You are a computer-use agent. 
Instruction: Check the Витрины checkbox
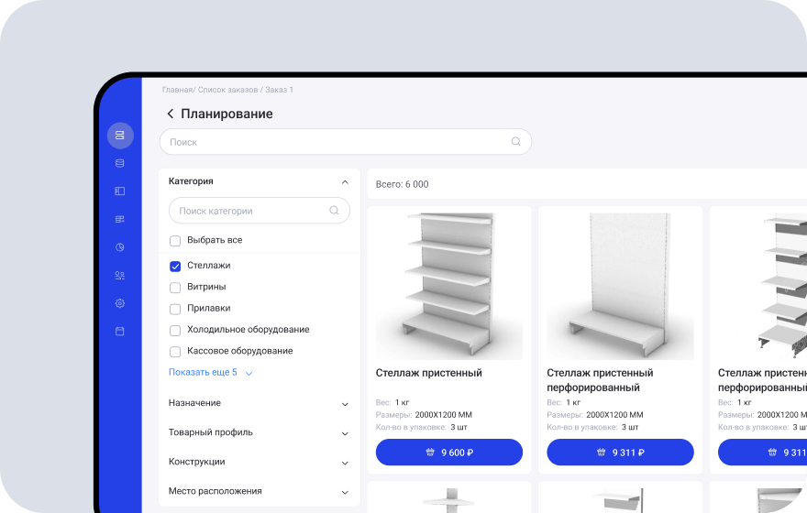point(175,288)
